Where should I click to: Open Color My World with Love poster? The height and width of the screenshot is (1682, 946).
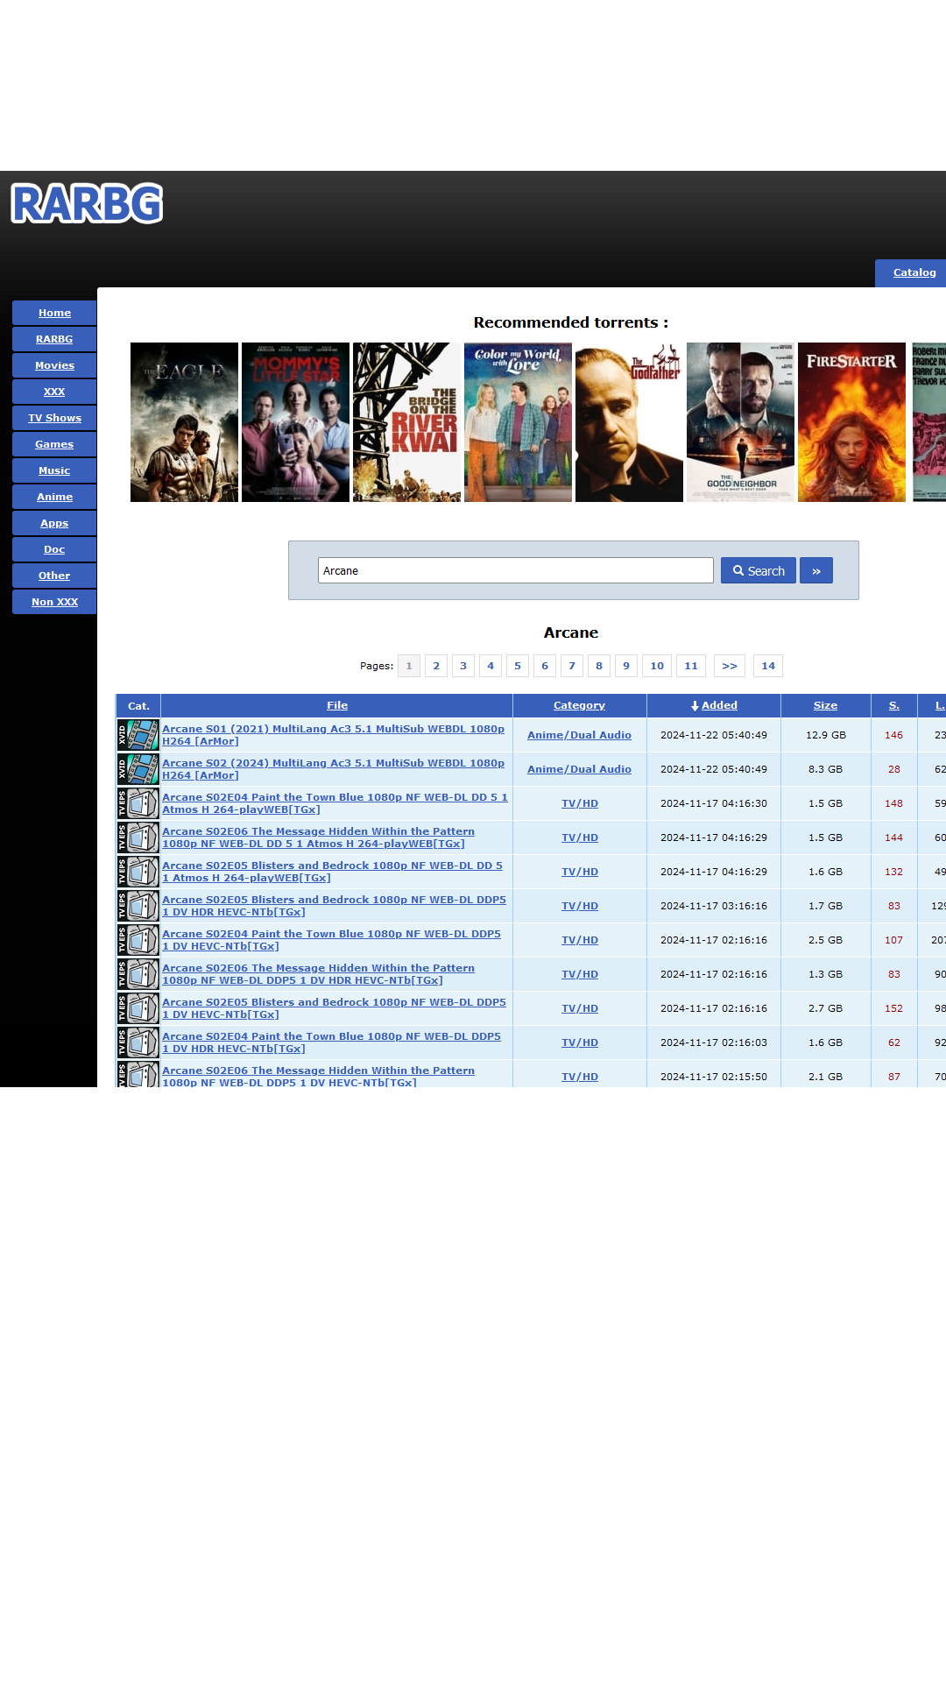[518, 422]
